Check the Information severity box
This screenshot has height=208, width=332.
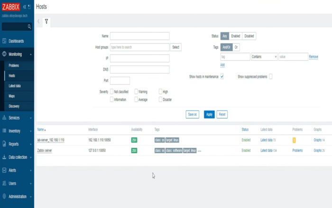coord(111,99)
